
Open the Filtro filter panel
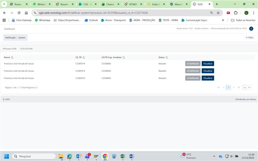[249, 38]
